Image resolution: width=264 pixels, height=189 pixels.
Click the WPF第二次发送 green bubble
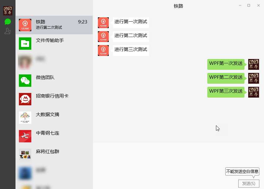[x=226, y=78]
